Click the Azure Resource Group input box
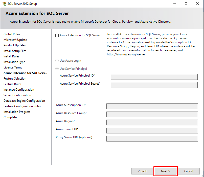Screen dimensions: 204x177 [x=152, y=114]
